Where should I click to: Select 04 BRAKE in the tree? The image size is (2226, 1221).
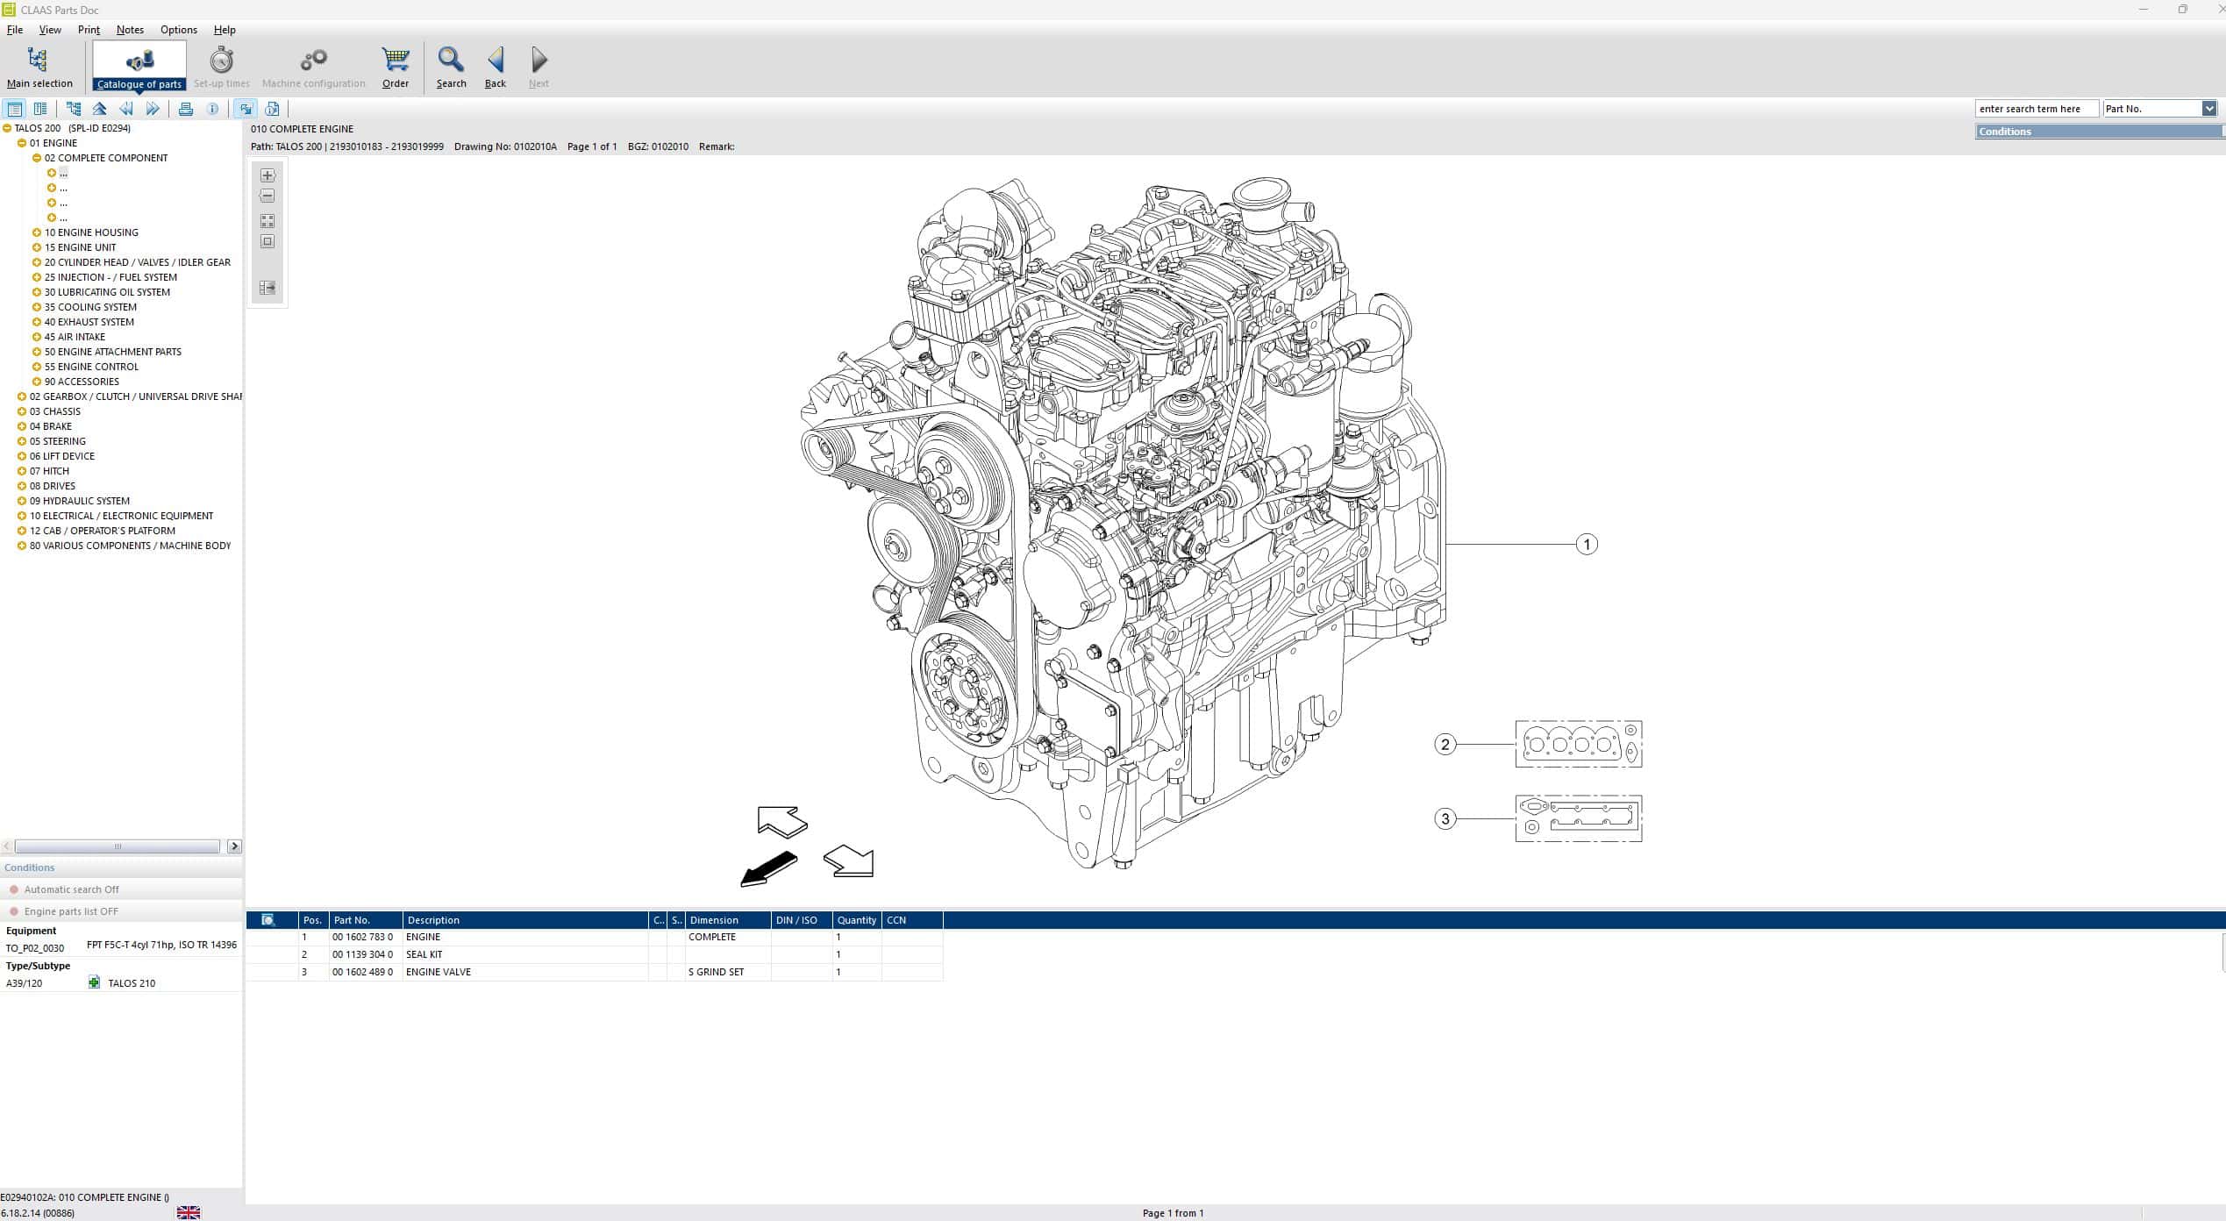click(51, 426)
